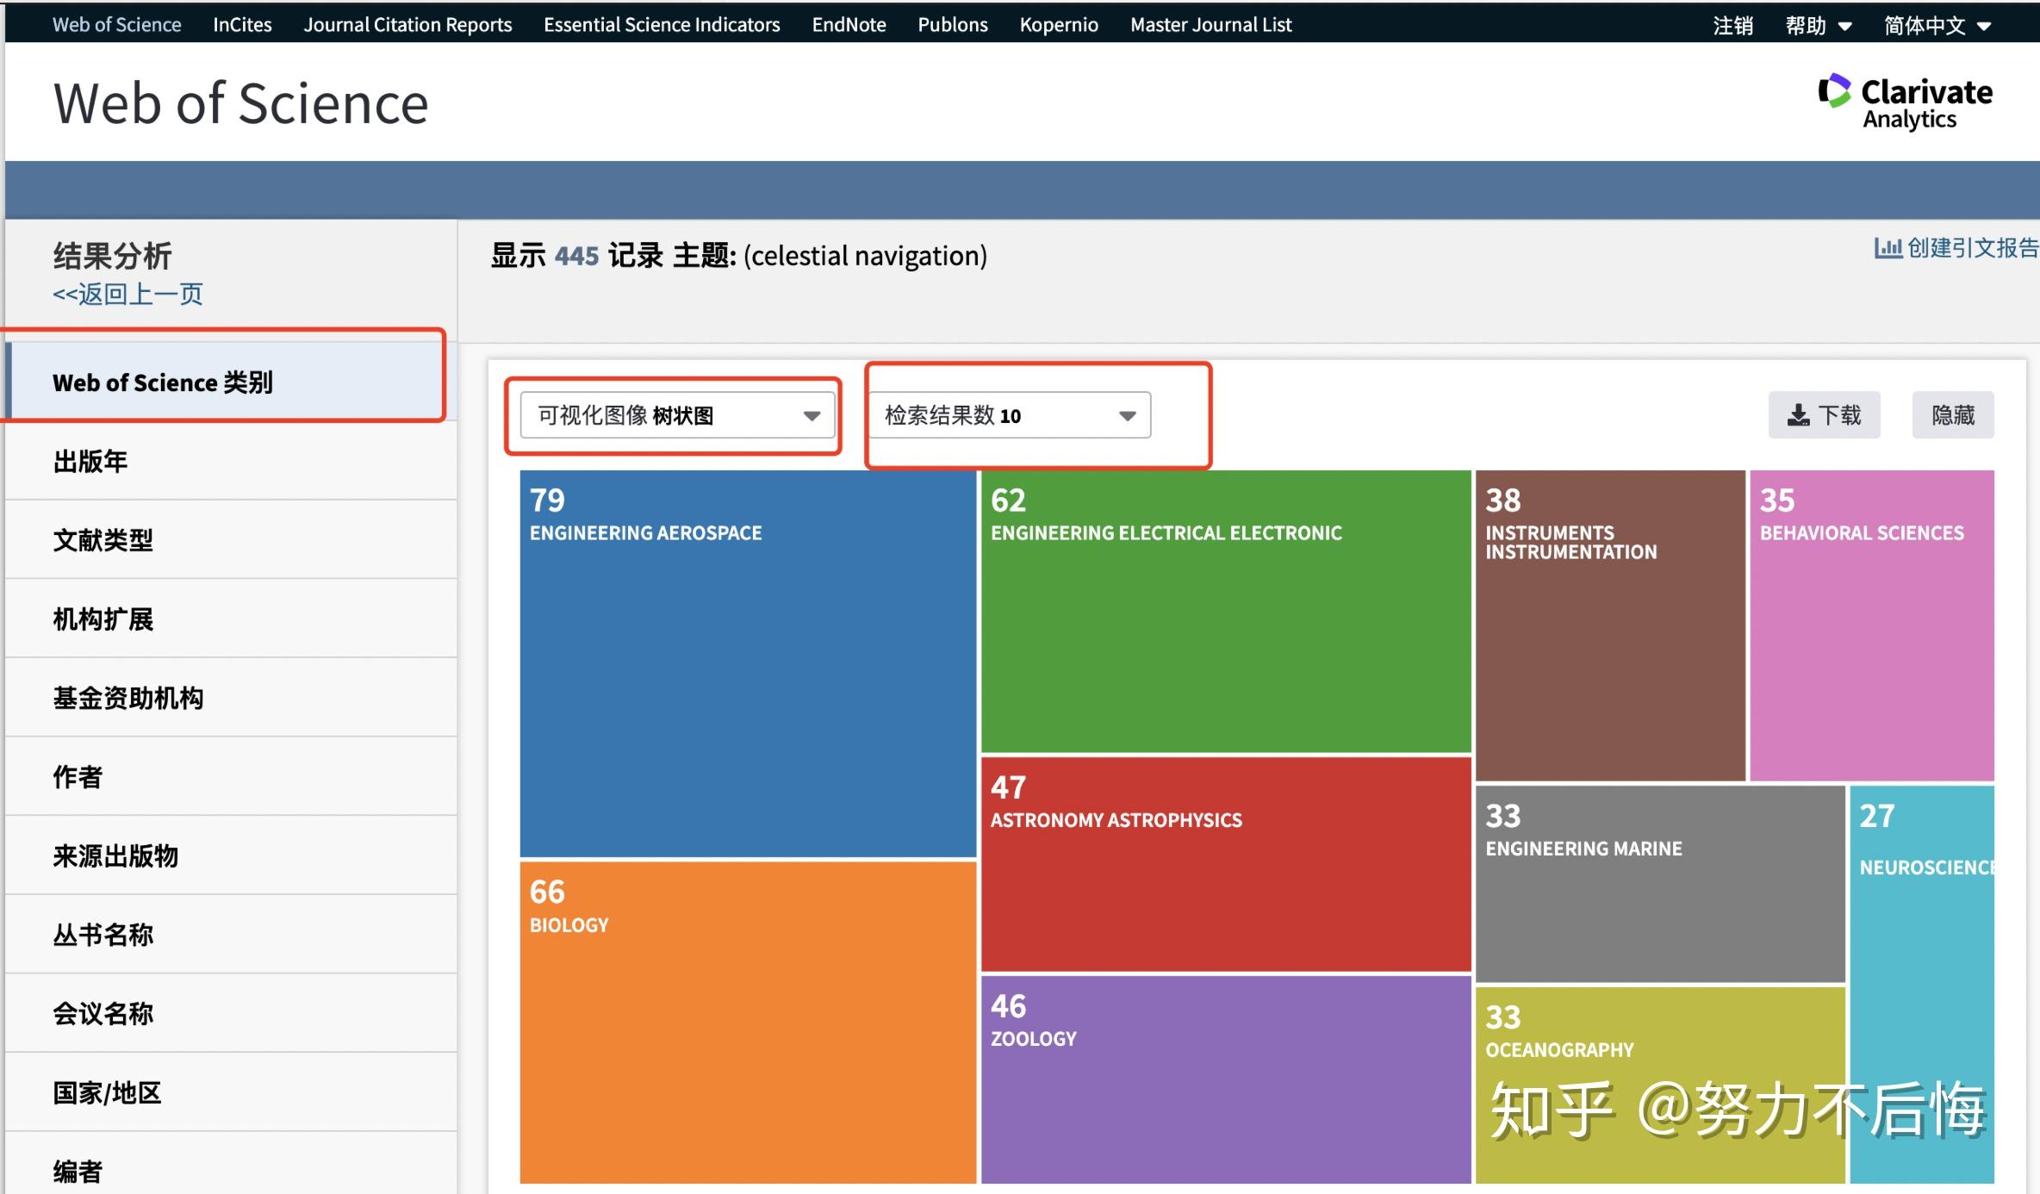
Task: Select 出版年 in the sidebar
Action: pyautogui.click(x=231, y=461)
